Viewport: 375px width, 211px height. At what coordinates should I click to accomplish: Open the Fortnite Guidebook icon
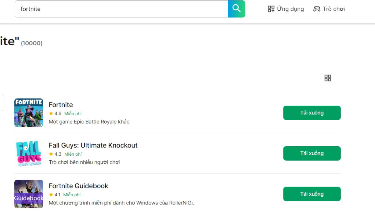point(28,194)
